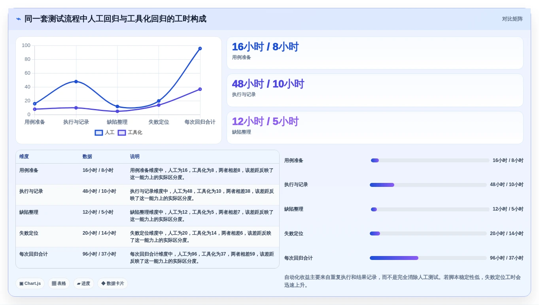Click the 表格 tag chip

[x=59, y=283]
